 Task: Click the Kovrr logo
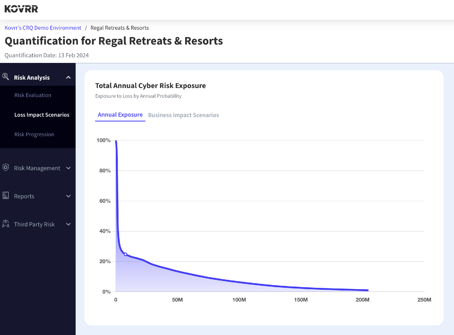(x=21, y=9)
